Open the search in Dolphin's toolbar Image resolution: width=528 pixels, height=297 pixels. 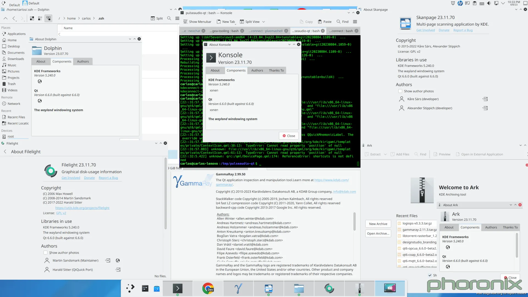point(169,18)
